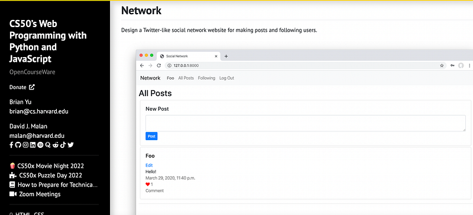Click the key icon in embedded browser toolbar
Screen dimensions: 473x215
452,65
